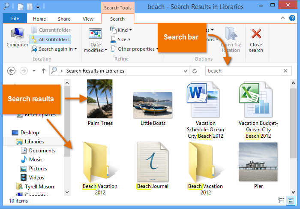300x209 pixels.
Task: Open the File tab
Action: pyautogui.click(x=15, y=18)
